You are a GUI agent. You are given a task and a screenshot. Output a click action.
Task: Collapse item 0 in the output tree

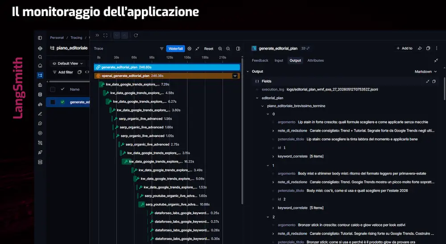point(268,114)
